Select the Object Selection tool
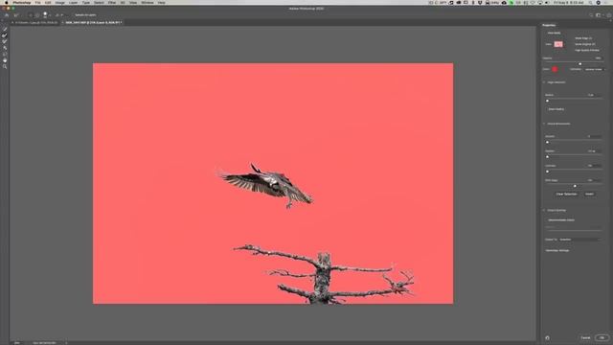The image size is (613, 345). click(5, 48)
